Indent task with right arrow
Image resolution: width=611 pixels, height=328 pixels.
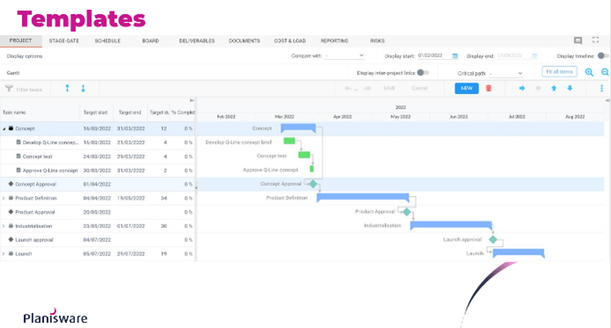tap(522, 88)
